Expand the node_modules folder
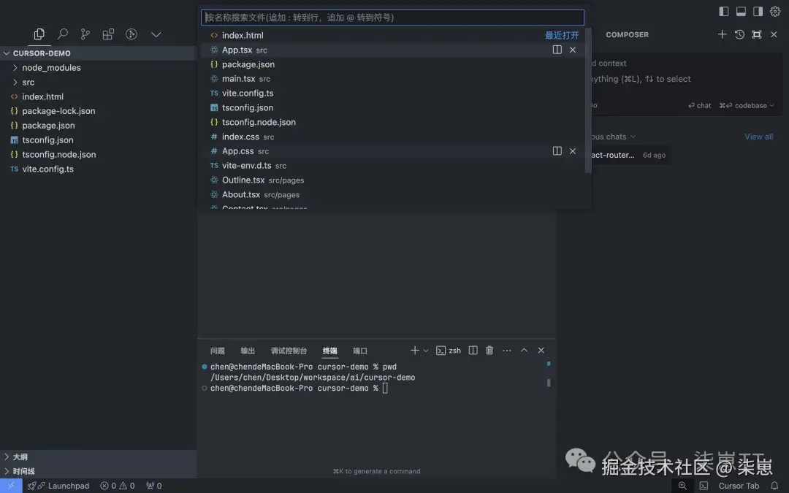The image size is (789, 493). point(98,67)
